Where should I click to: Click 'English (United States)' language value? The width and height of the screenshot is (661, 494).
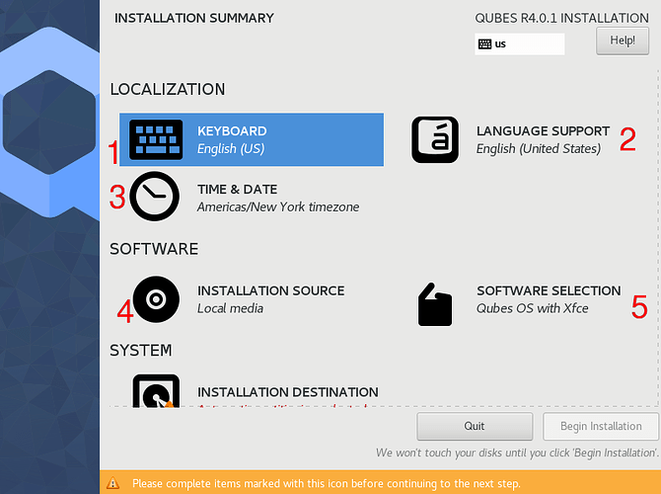539,148
